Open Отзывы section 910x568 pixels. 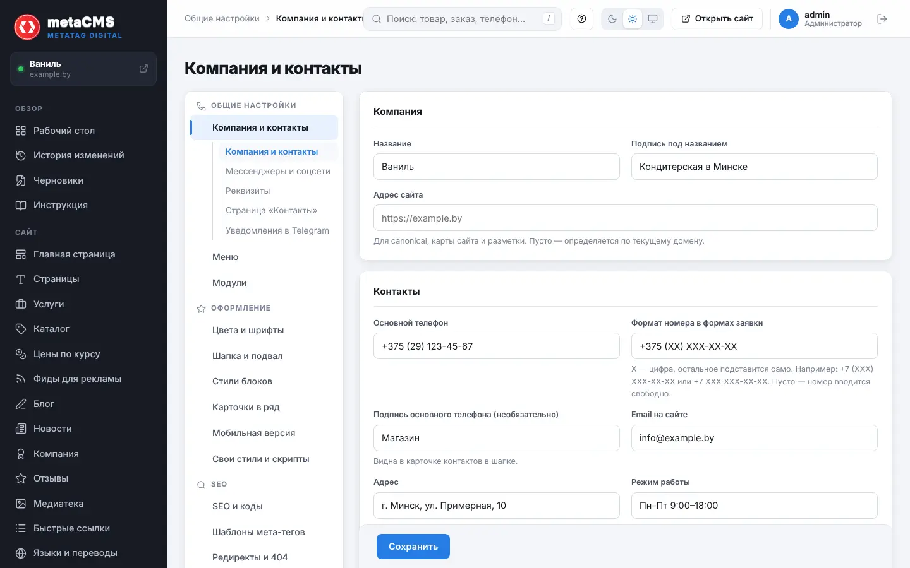point(83,478)
